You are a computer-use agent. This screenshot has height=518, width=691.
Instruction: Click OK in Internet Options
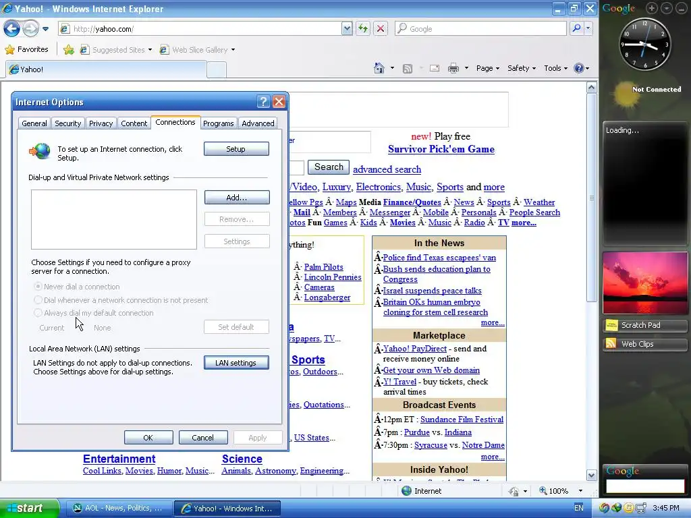(x=148, y=437)
